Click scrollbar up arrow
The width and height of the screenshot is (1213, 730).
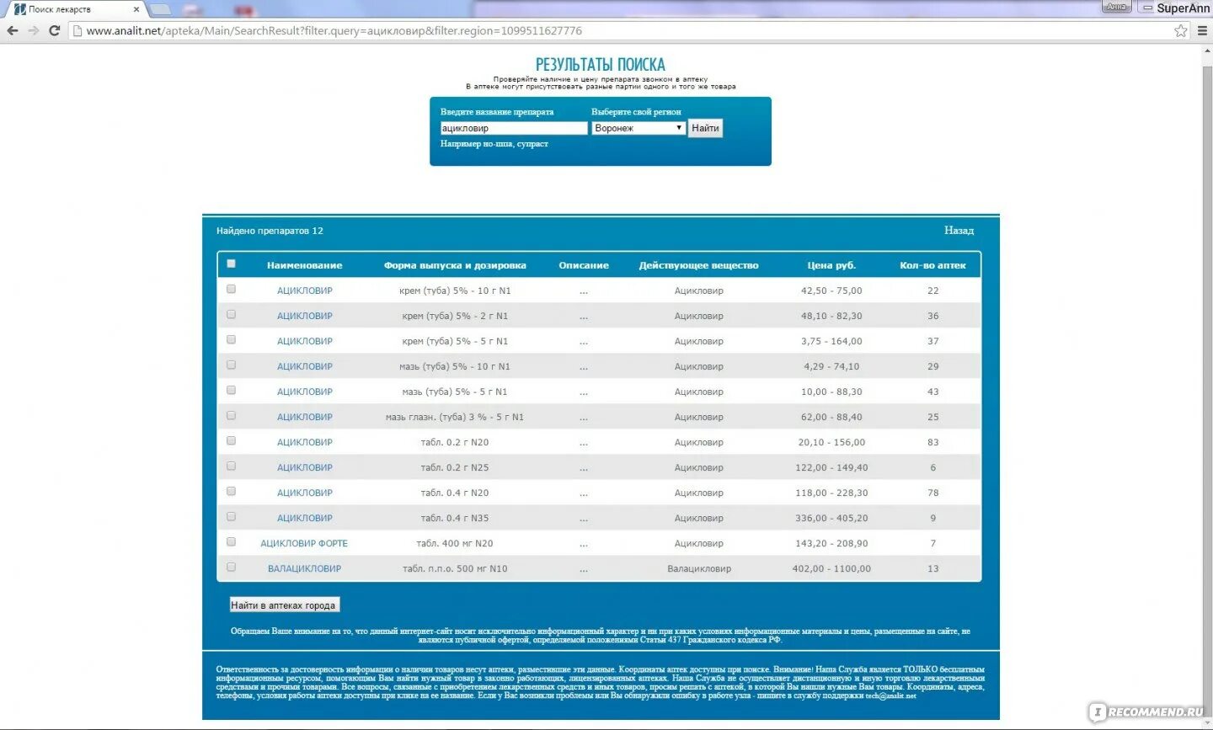1206,50
